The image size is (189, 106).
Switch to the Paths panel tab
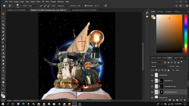[x=181, y=58]
